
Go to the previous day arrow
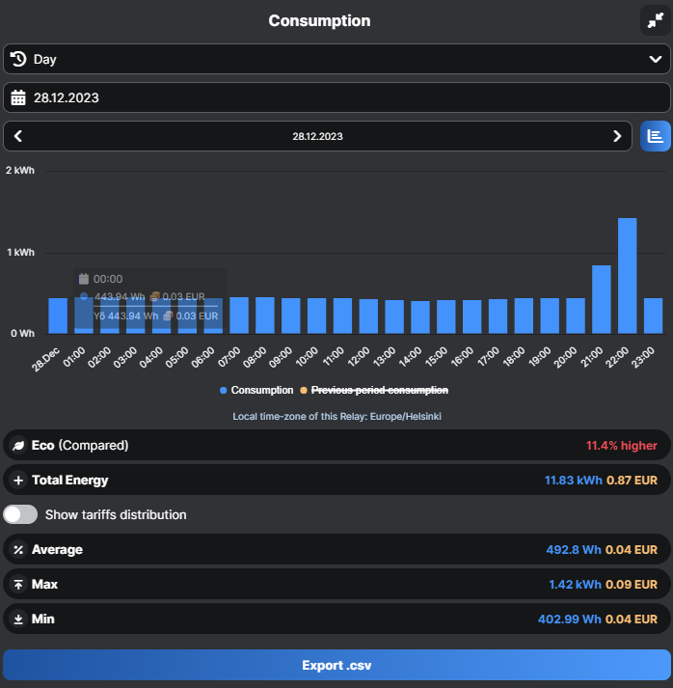click(18, 136)
